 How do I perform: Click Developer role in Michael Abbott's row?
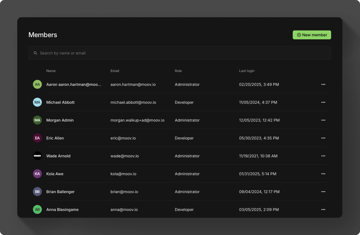click(184, 102)
